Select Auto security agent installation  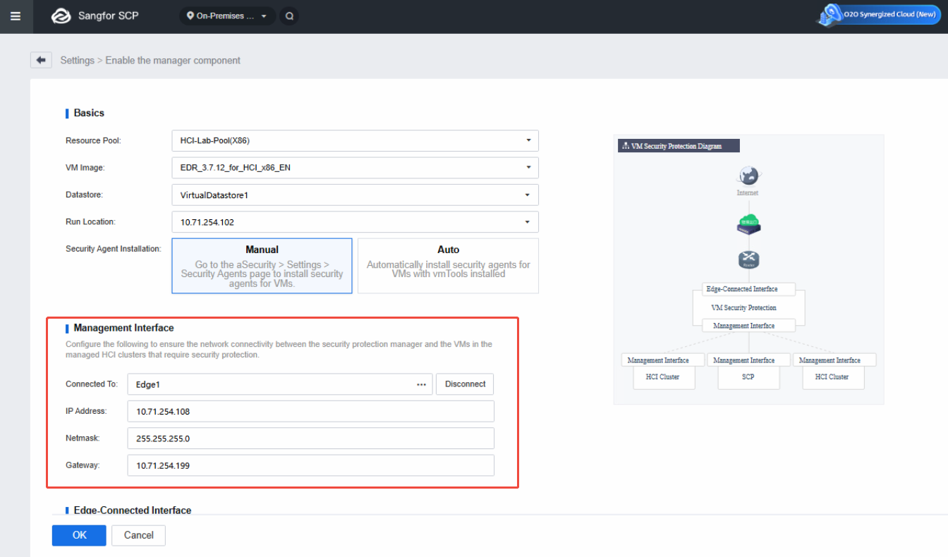coord(448,266)
